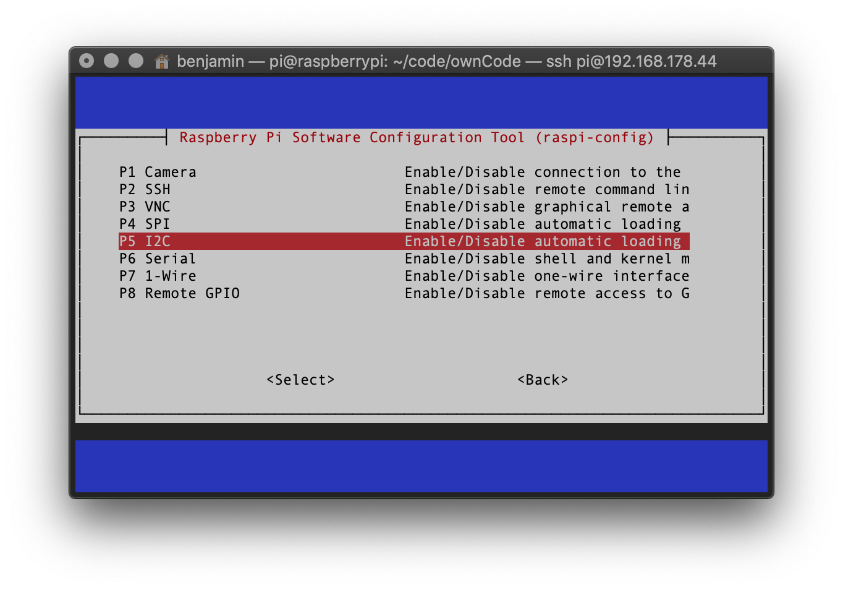Click 'Enable/Disable remote command lin' description

point(547,189)
